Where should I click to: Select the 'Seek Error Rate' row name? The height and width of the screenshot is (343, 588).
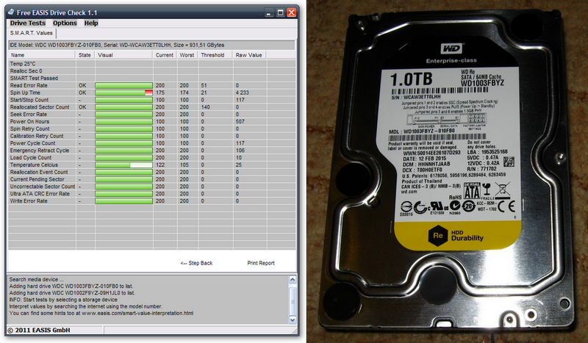29,115
